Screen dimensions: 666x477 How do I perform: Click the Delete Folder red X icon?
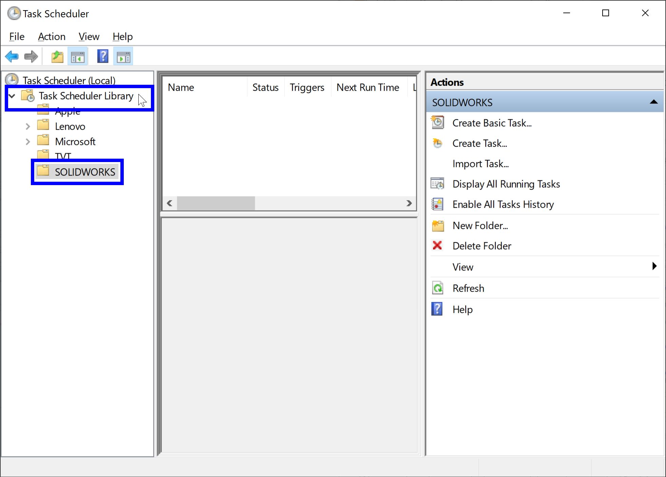tap(437, 245)
